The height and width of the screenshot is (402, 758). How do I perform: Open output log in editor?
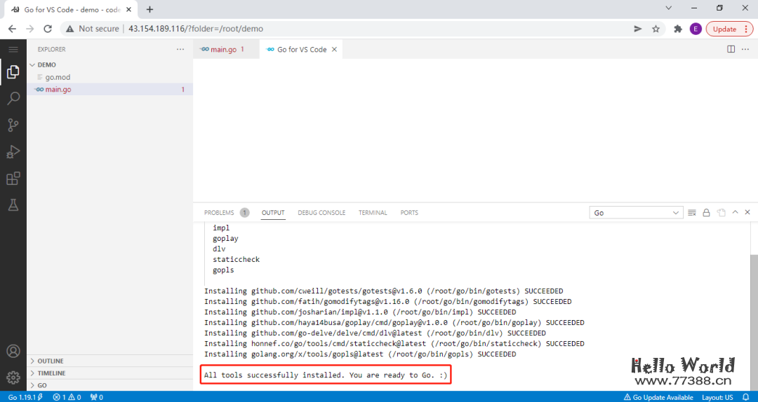(721, 212)
